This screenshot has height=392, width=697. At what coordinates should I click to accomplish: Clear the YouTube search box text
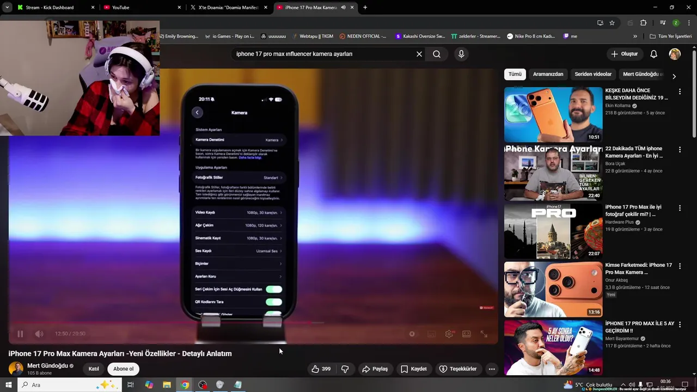pyautogui.click(x=419, y=54)
